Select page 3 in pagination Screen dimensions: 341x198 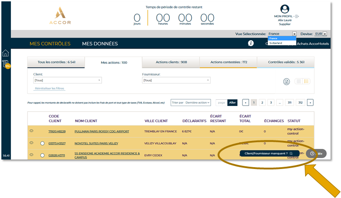click(x=271, y=102)
